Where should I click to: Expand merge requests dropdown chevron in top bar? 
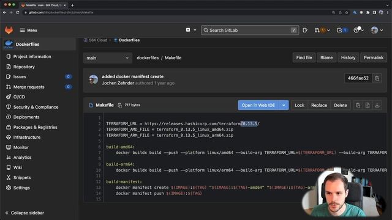pos(328,30)
